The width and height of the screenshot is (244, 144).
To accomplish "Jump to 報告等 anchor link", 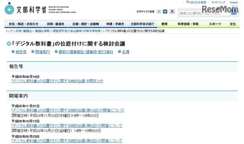I will (21, 52).
